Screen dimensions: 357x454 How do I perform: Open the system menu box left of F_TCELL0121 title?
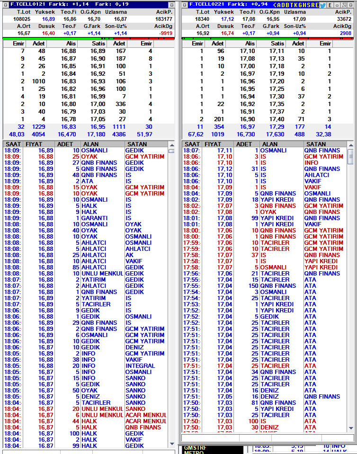click(6, 5)
